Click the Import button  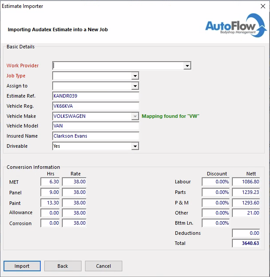22,266
